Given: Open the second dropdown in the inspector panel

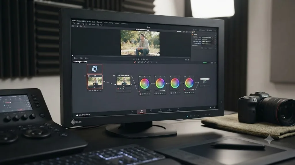Looking at the screenshot, I should [x=207, y=40].
